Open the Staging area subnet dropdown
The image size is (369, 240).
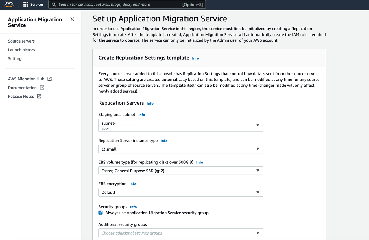pos(257,125)
